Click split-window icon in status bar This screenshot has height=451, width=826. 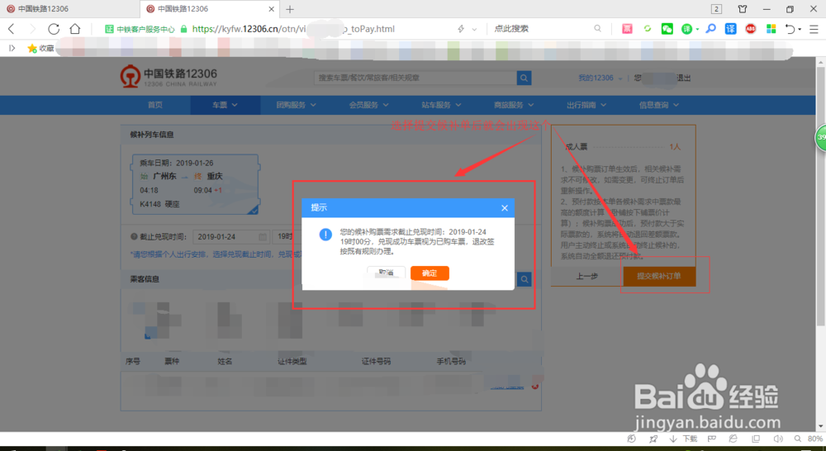click(756, 439)
